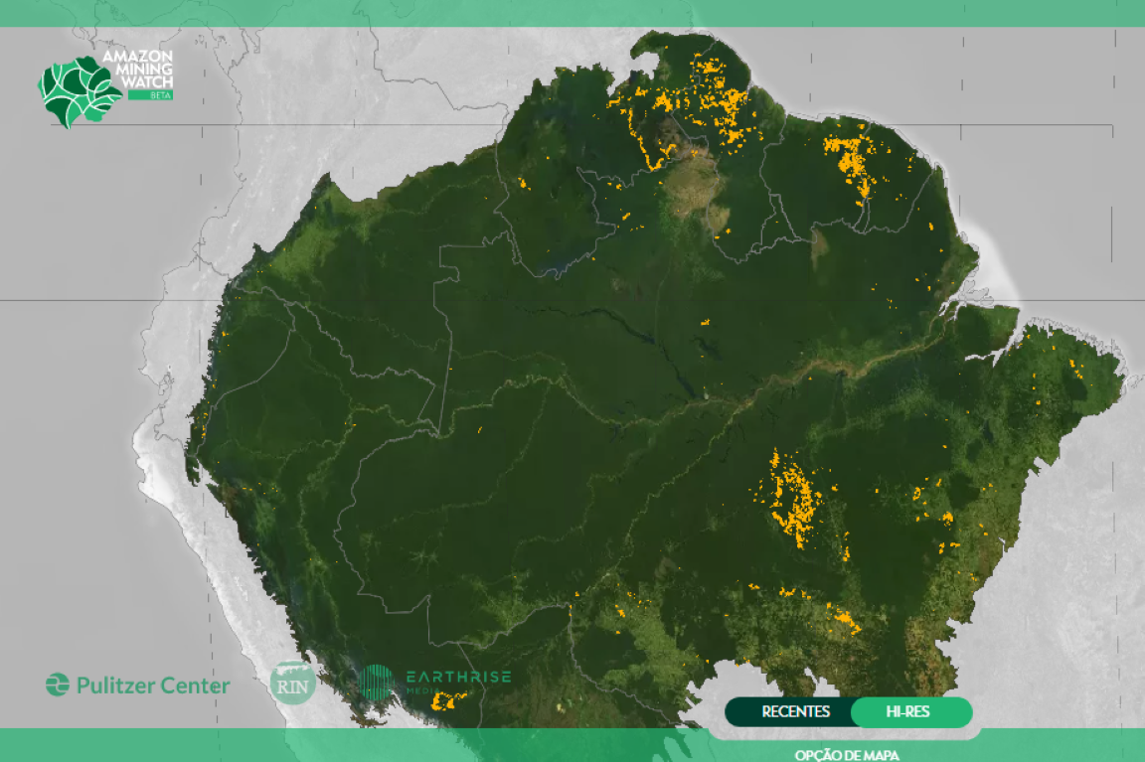Click the Amazon Mining Watch leaf logo
Screen dimensions: 1145x762
click(78, 90)
